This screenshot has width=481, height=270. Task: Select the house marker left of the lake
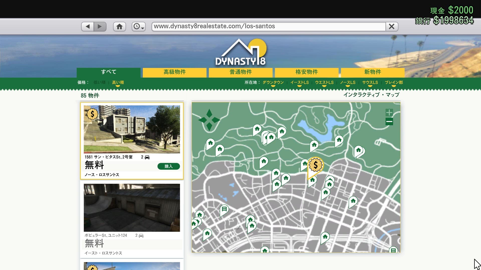282,132
